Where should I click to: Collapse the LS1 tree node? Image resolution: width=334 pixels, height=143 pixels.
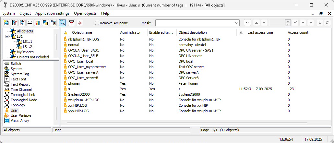tap(7, 36)
